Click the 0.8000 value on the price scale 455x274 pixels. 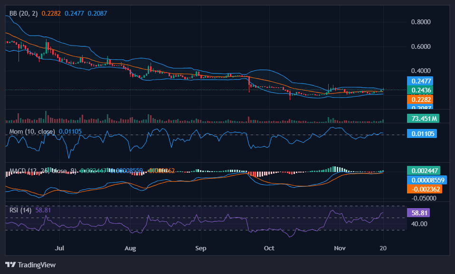coord(420,22)
